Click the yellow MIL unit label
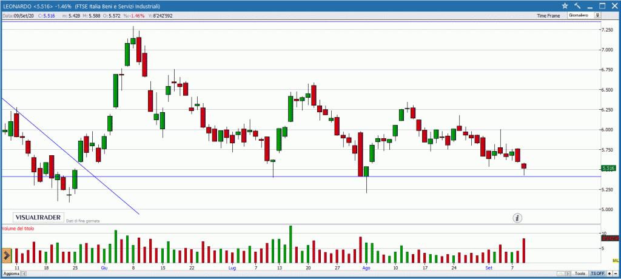The height and width of the screenshot is (279, 621). (616, 260)
